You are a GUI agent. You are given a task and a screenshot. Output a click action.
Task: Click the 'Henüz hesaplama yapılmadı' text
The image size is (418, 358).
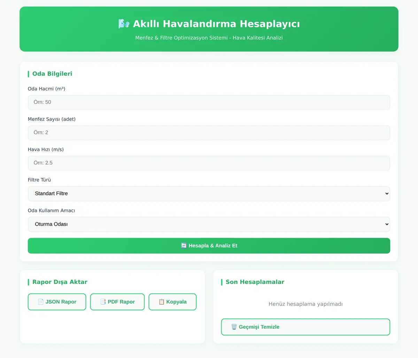coord(305,304)
